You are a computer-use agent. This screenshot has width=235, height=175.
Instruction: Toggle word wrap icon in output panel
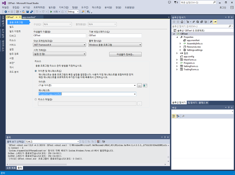coord(103,141)
